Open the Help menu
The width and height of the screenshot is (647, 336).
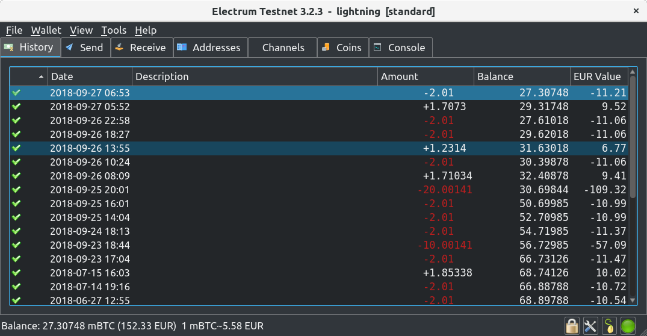click(146, 30)
